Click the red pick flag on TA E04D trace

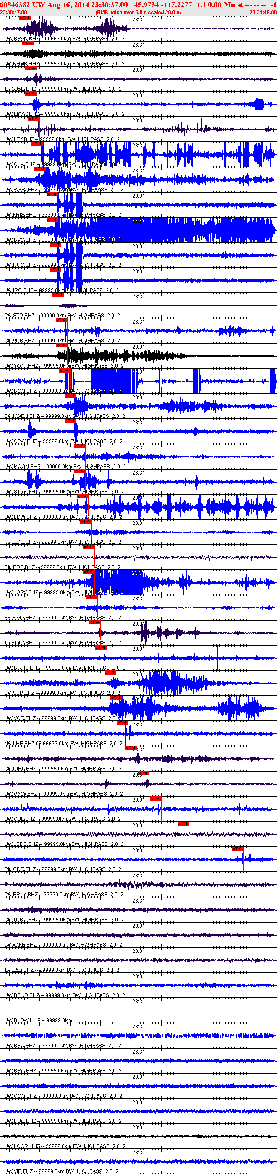click(x=94, y=622)
